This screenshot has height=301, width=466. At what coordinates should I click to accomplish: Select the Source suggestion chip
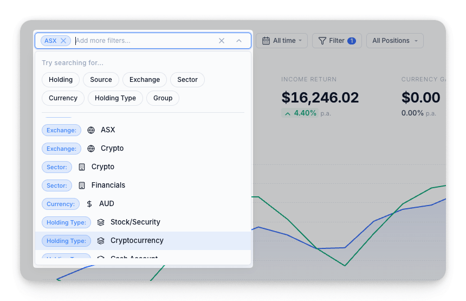tap(101, 80)
